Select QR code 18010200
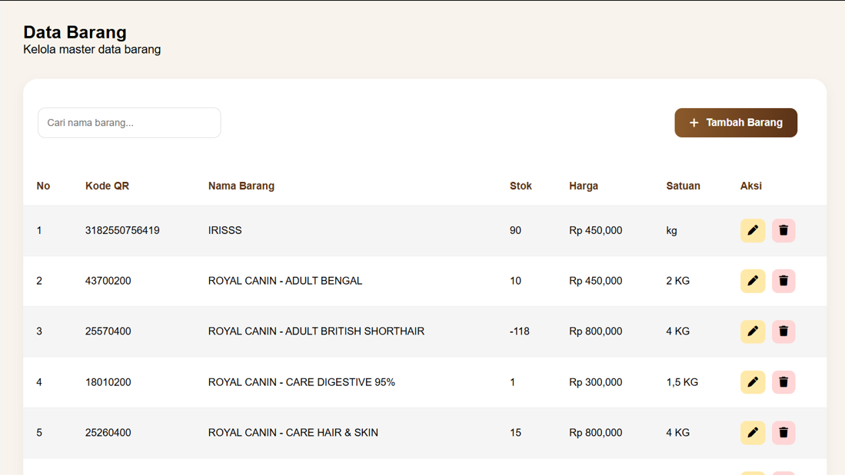The image size is (845, 475). click(x=108, y=382)
